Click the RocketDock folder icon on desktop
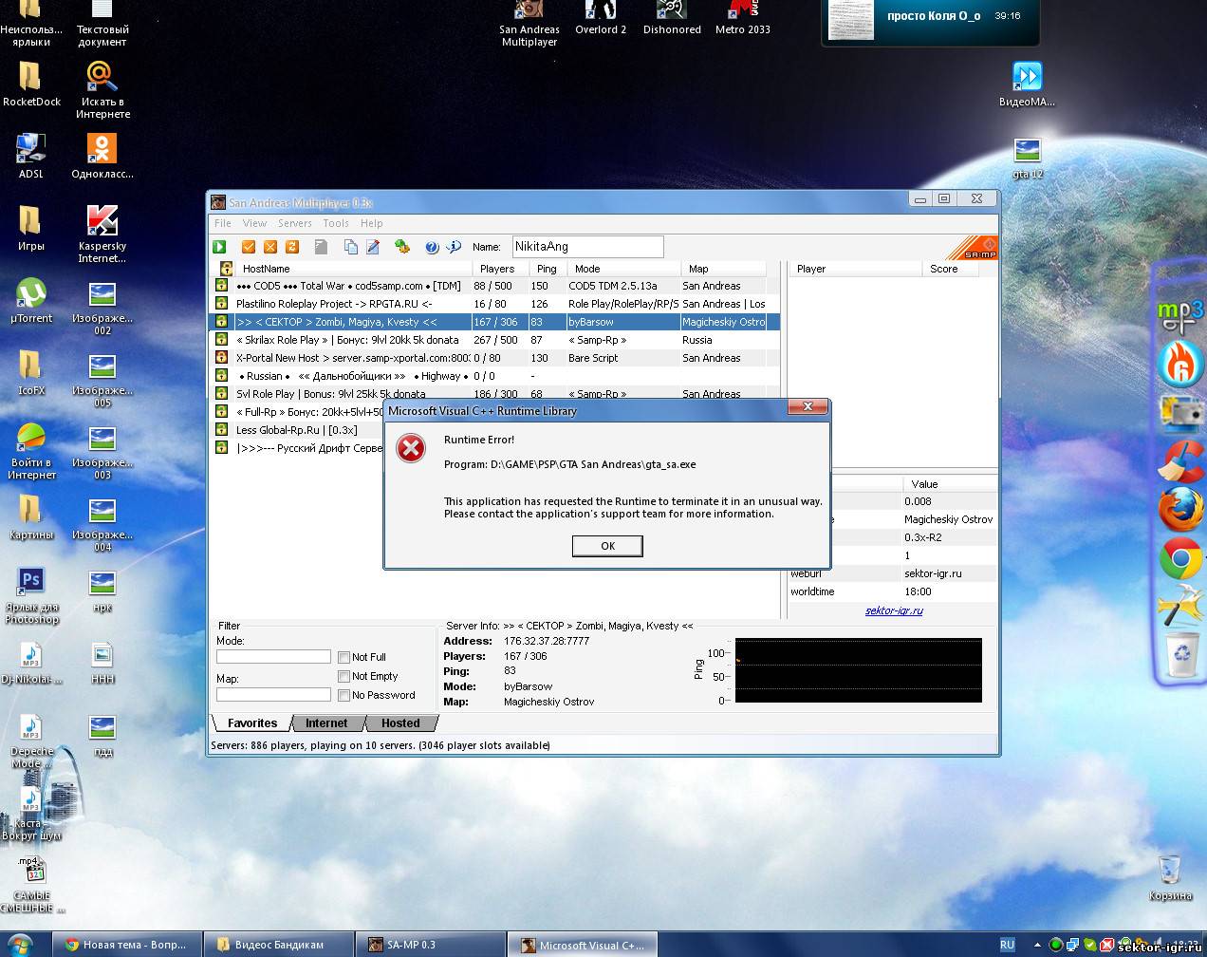 click(x=31, y=84)
